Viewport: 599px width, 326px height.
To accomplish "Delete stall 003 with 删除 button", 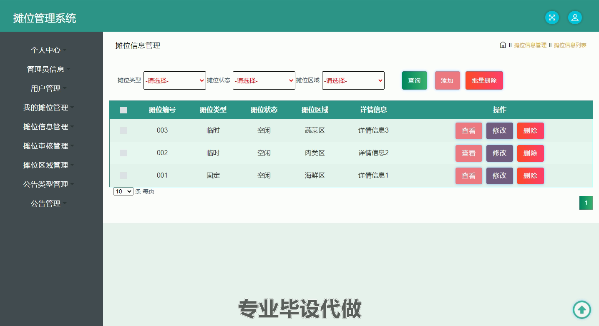I will point(531,130).
